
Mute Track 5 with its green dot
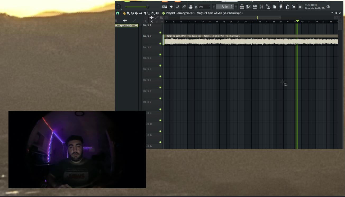pos(160,76)
